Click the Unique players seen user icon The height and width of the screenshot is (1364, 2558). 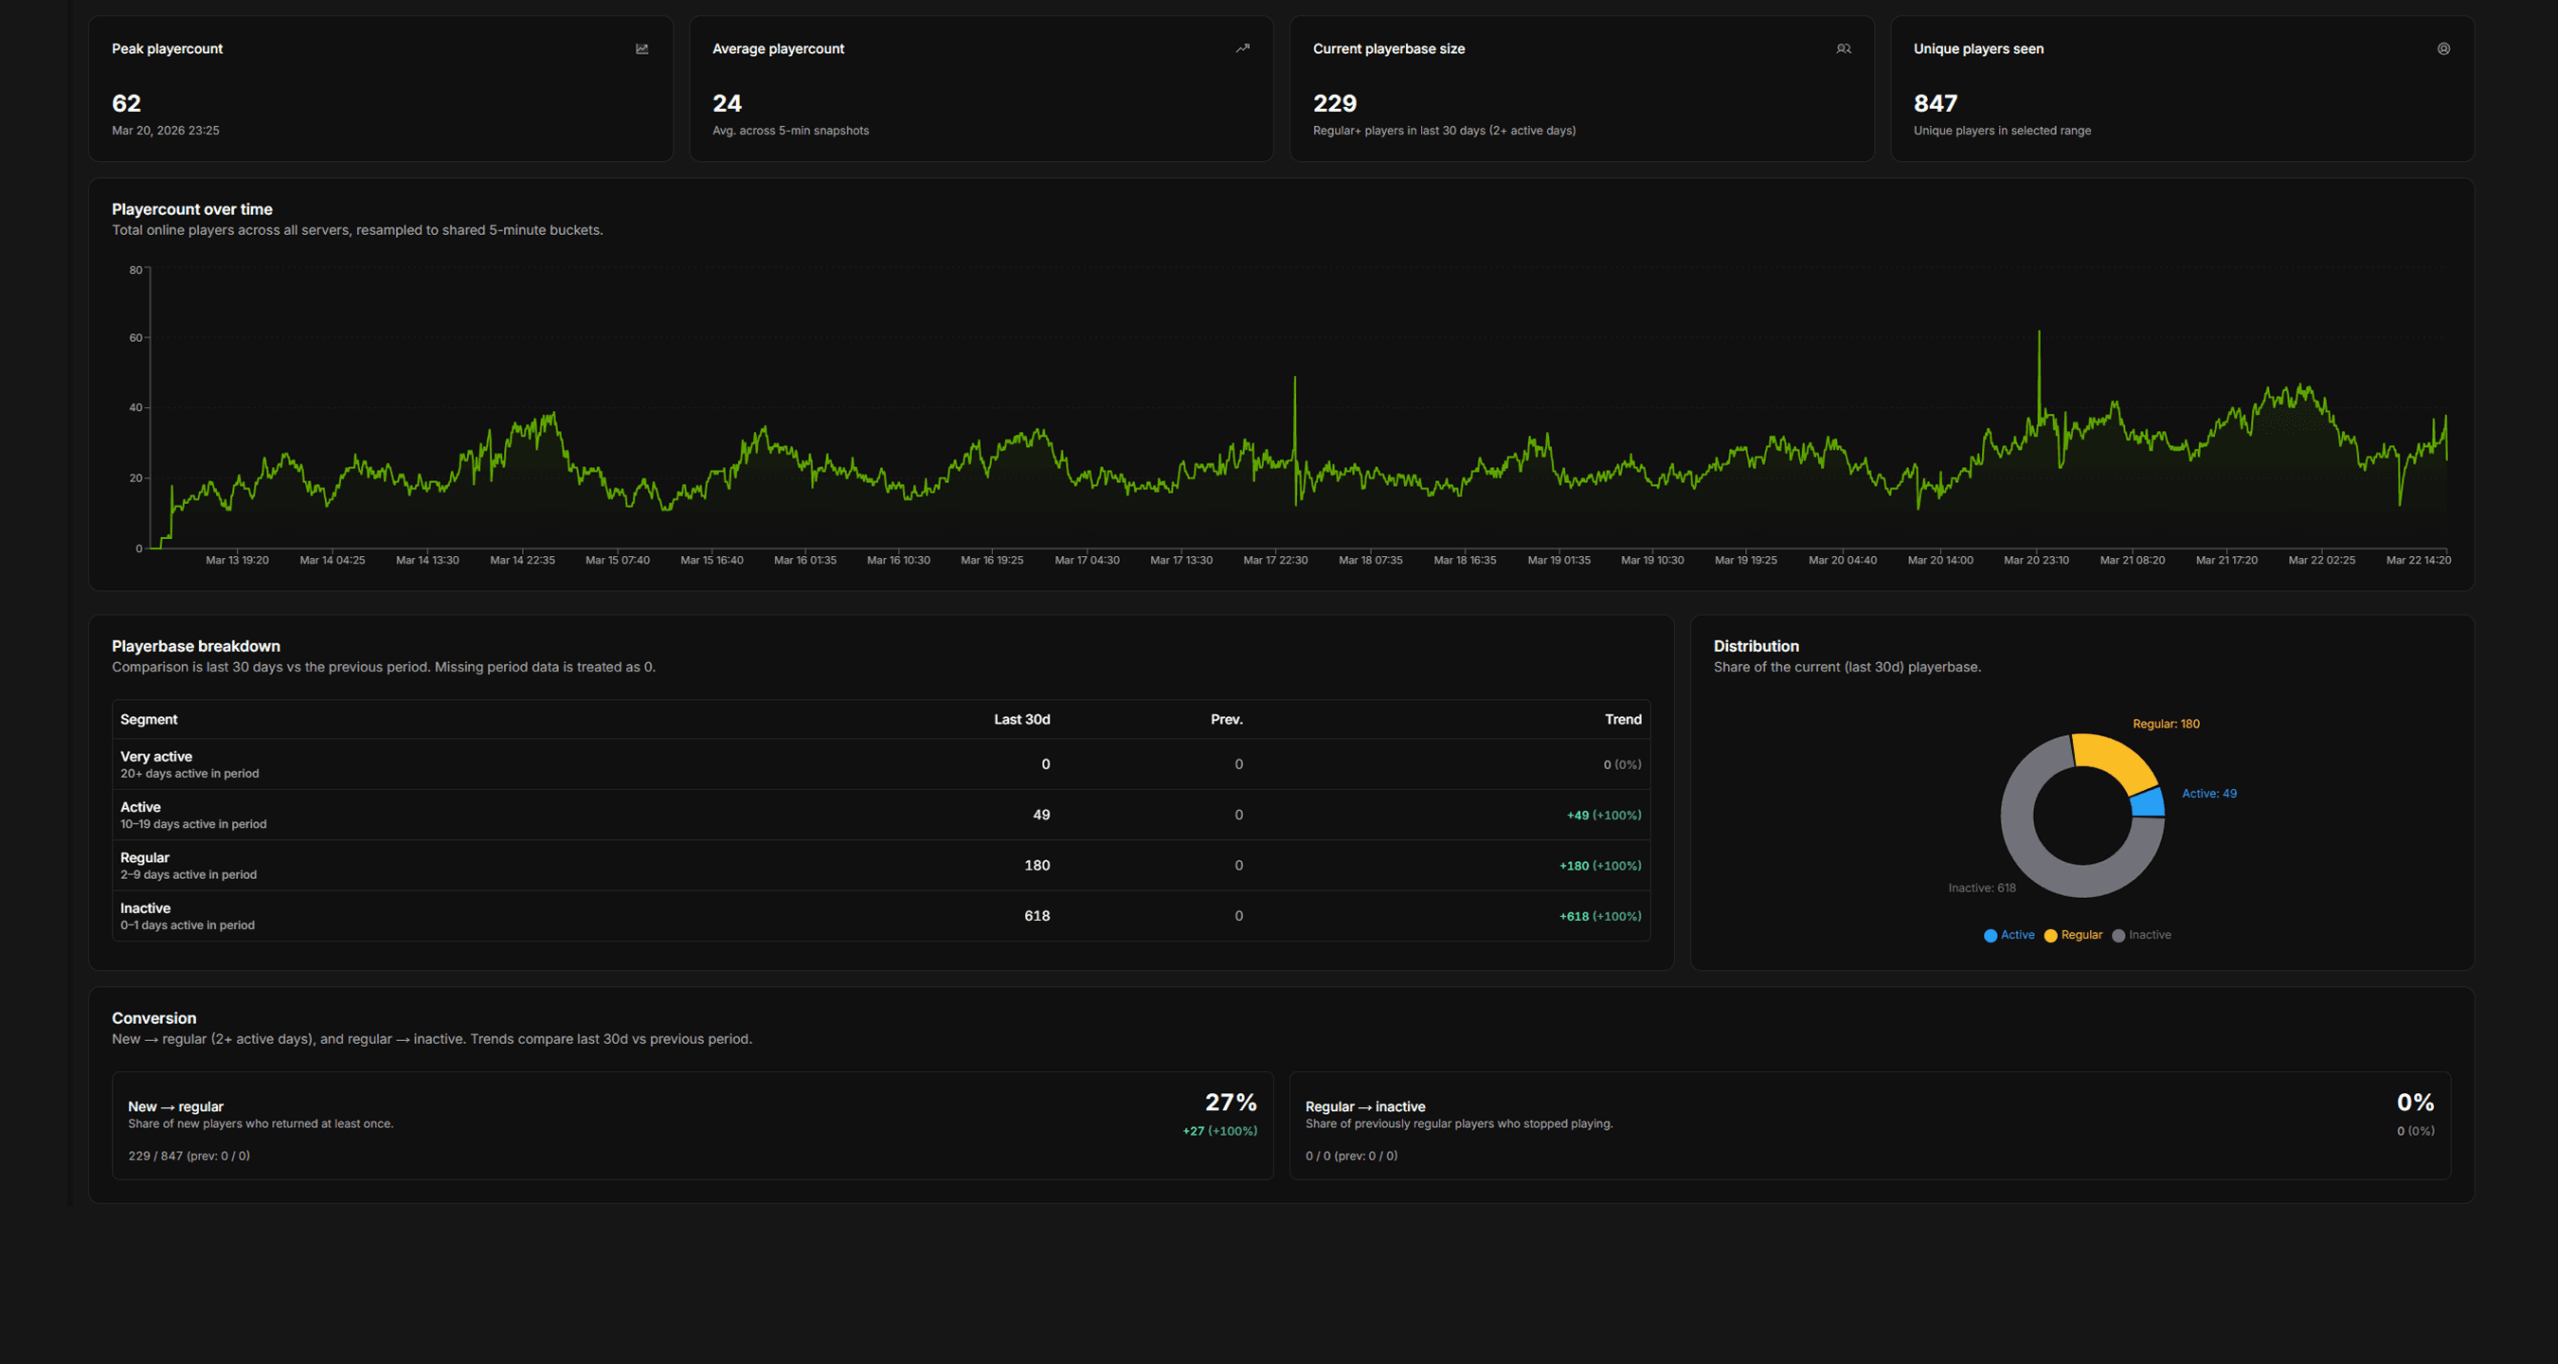click(x=2443, y=47)
